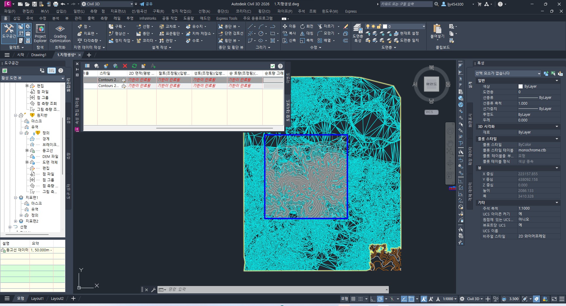Launch Grading Optimization
This screenshot has height=306, width=566.
point(60,33)
